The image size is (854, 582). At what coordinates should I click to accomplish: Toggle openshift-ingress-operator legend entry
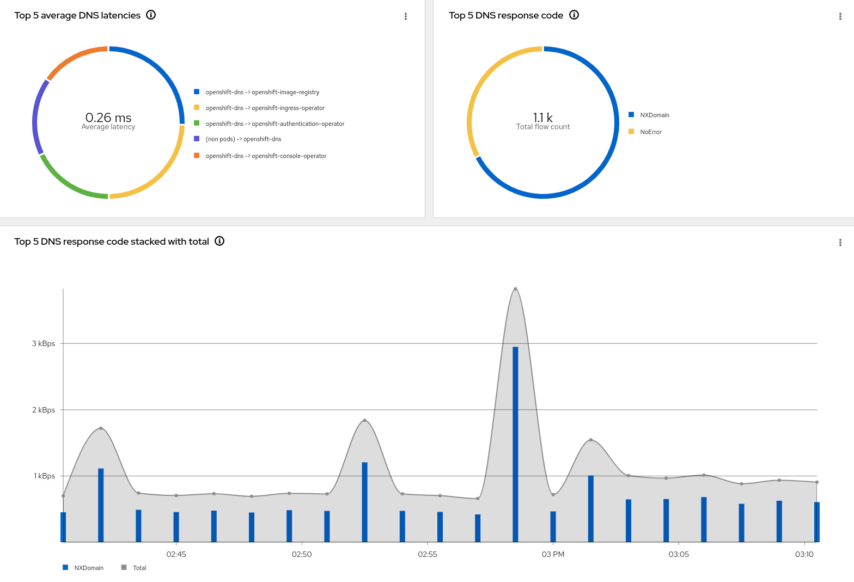(265, 108)
